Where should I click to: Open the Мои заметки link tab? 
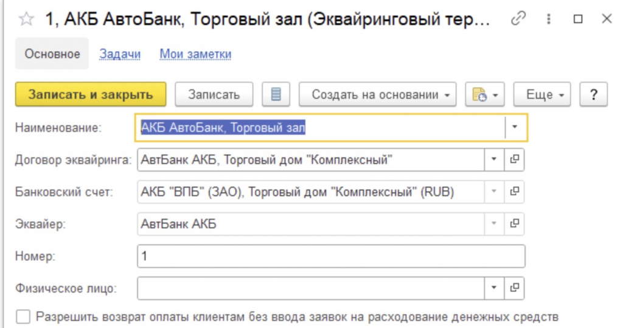click(195, 54)
